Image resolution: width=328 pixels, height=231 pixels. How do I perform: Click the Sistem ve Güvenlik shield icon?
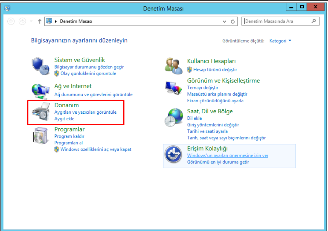(x=40, y=66)
